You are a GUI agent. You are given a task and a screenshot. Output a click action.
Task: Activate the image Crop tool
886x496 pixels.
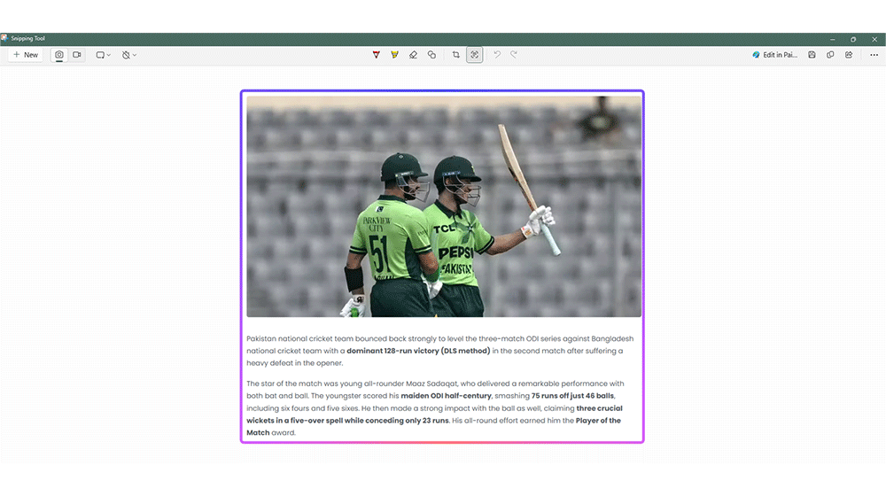coord(456,55)
